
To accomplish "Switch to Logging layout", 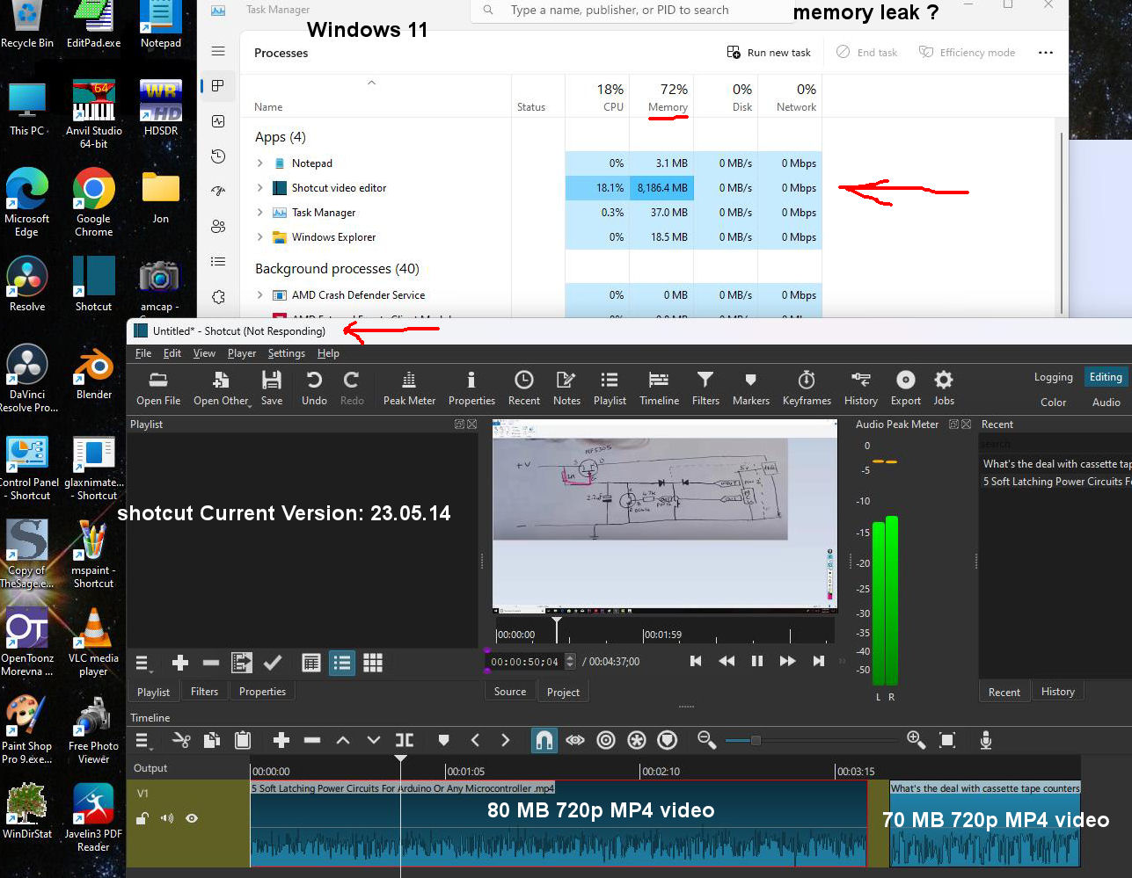I will click(x=1053, y=377).
